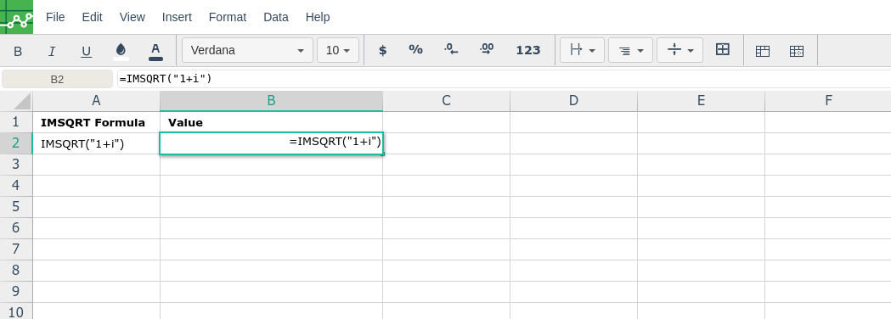Open the fill color picker

point(121,51)
